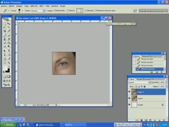169x127 pixels.
Task: Select the Path Selection tool
Action: click(x=5, y=51)
